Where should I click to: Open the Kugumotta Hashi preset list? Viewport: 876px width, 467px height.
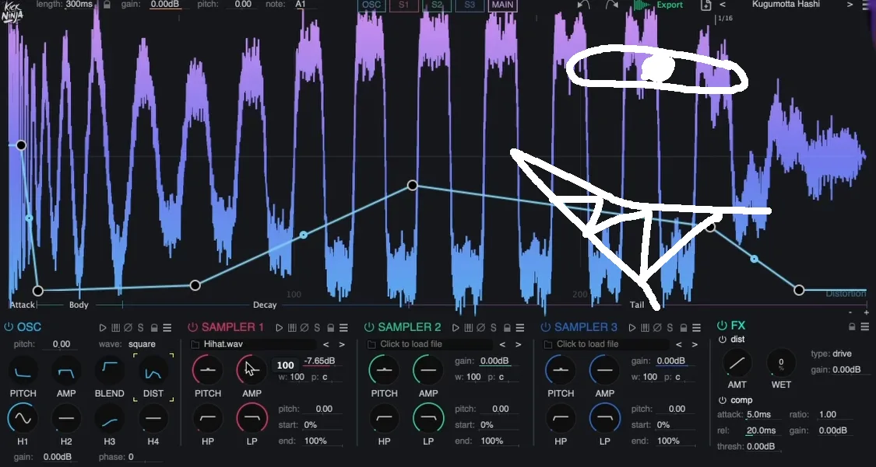(x=786, y=5)
